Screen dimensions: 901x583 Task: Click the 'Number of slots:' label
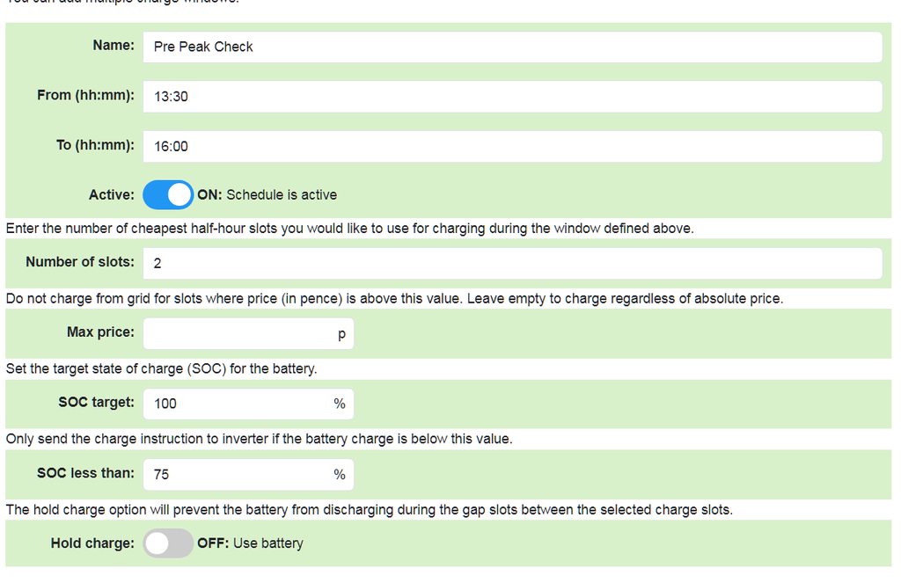click(x=80, y=261)
